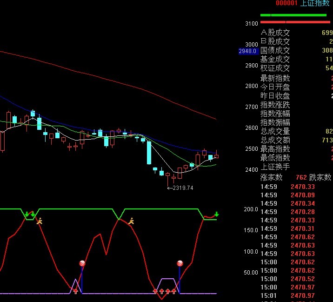
Task: Click the 2700 price axis label
Action: coord(252,107)
